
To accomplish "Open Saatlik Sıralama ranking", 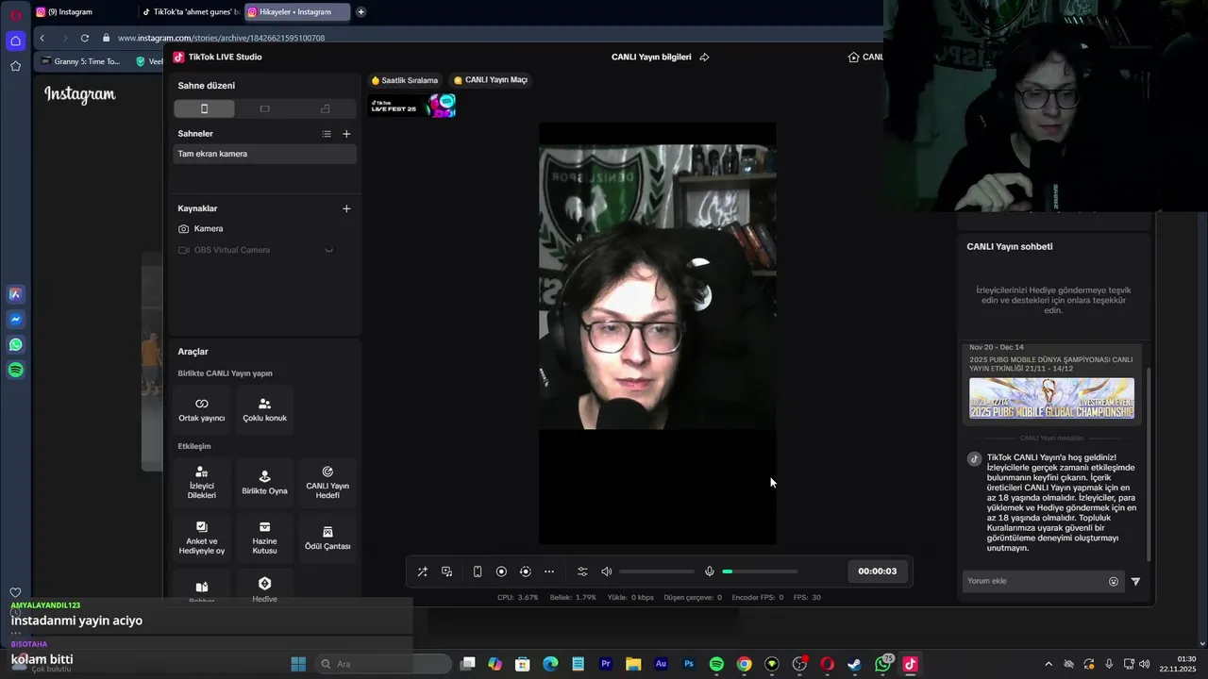I will pos(405,80).
